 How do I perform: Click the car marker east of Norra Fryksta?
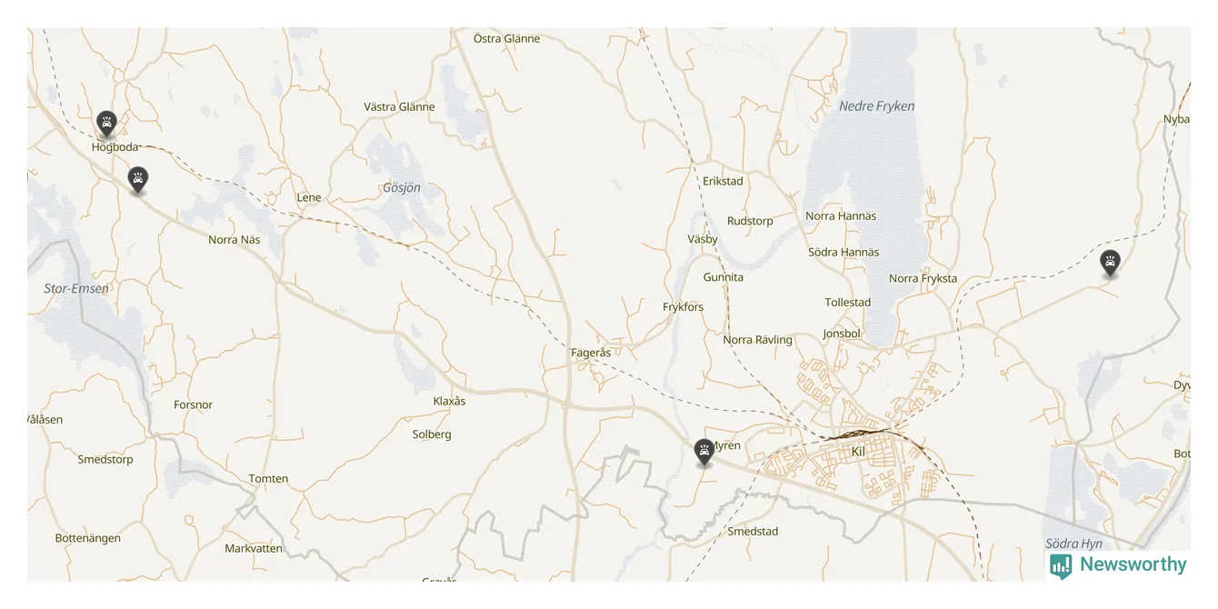tap(1110, 264)
